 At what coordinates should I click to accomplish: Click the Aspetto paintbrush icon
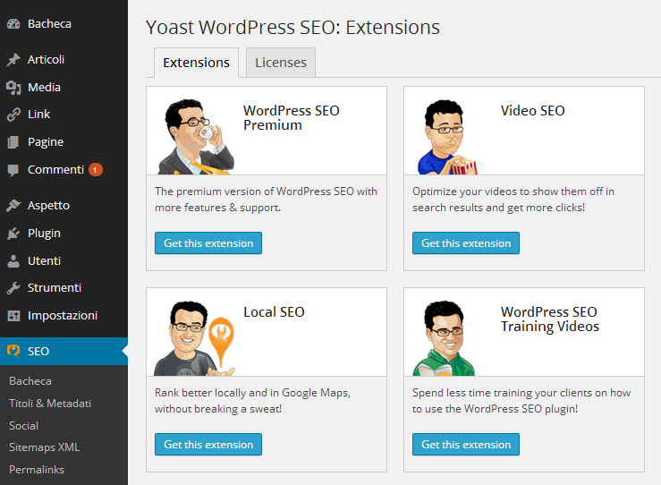click(13, 206)
